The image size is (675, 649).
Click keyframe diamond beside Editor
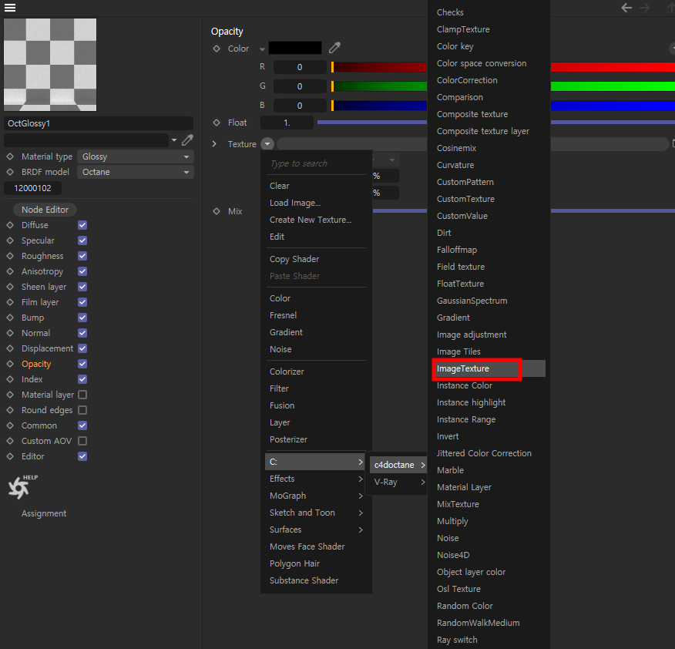[x=10, y=456]
